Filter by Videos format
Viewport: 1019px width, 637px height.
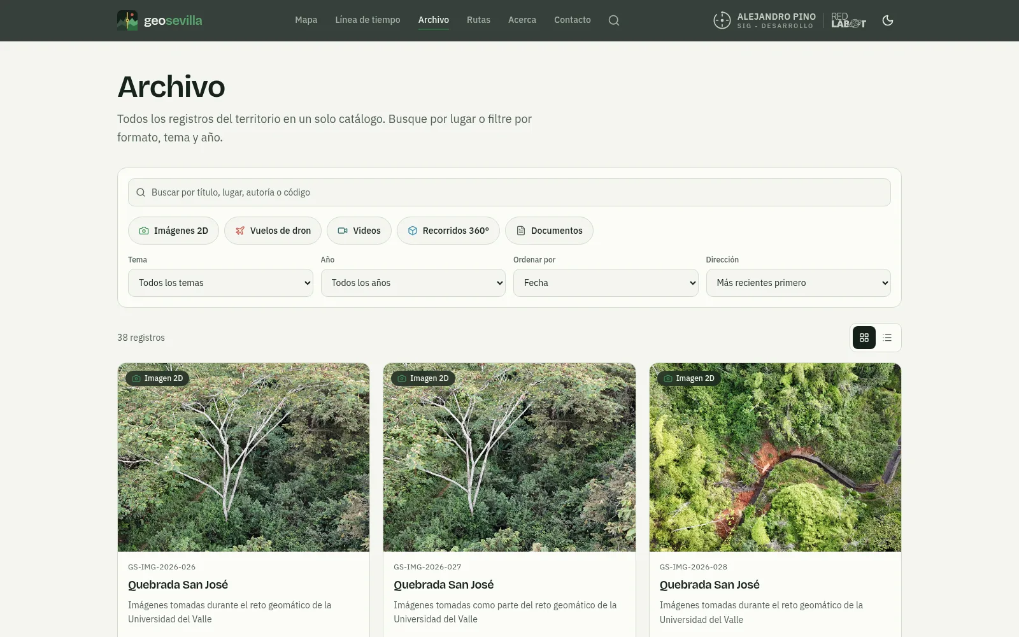(359, 231)
